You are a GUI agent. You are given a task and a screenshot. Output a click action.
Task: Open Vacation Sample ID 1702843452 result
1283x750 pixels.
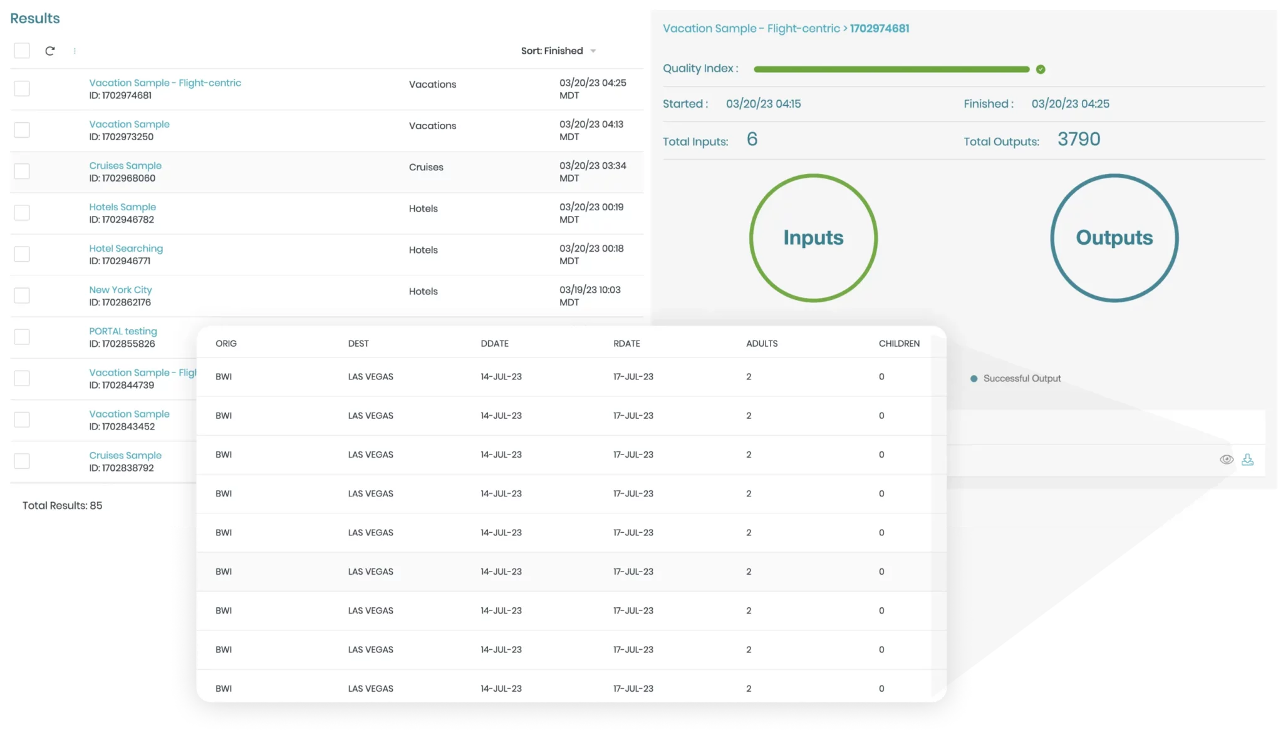click(x=129, y=414)
